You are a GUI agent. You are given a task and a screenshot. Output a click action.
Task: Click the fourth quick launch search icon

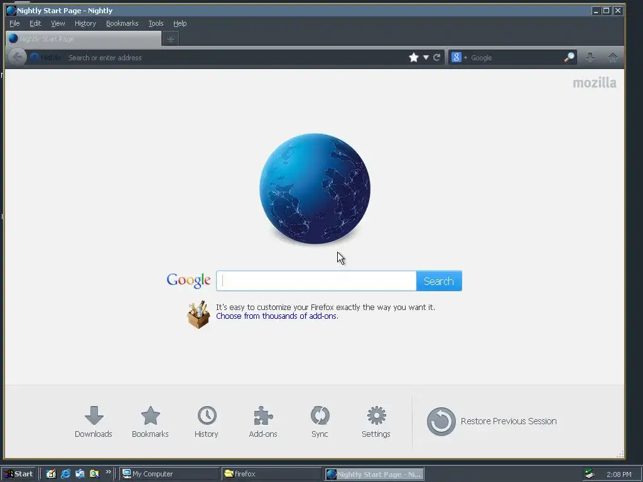tap(94, 474)
